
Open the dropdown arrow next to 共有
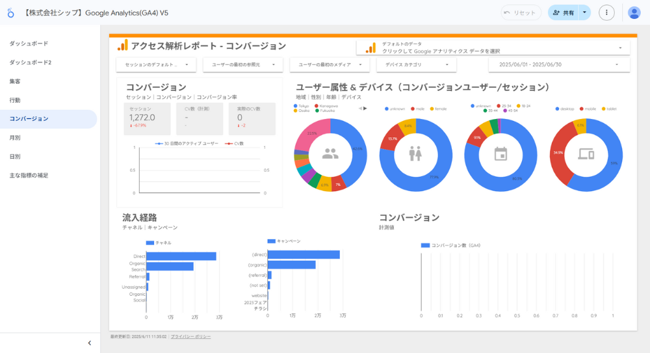(584, 13)
